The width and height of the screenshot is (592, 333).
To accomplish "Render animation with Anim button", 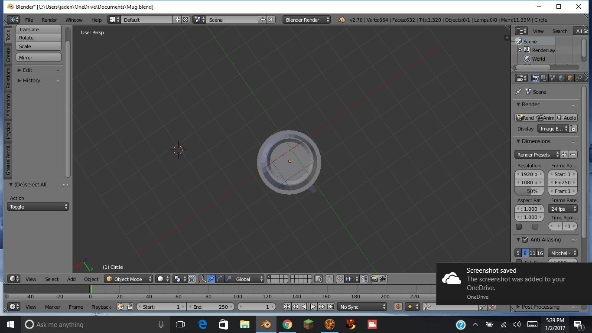I will (545, 118).
